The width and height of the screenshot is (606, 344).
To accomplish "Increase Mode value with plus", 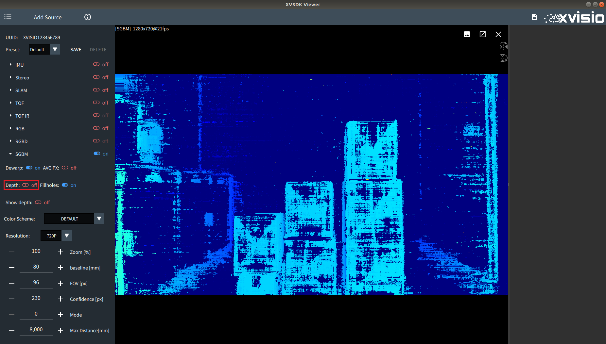I will [61, 315].
